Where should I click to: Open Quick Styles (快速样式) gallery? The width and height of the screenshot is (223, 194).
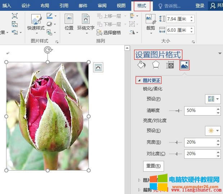pos(37,19)
